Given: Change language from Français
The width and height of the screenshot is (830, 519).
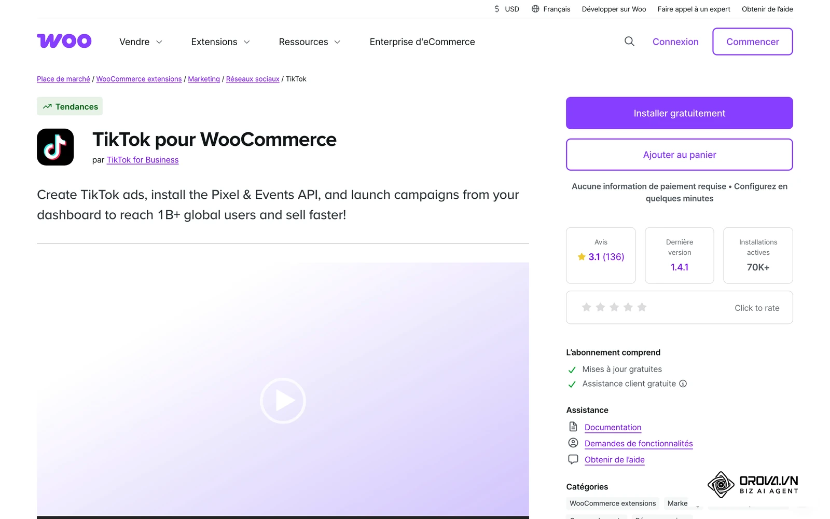Looking at the screenshot, I should (x=557, y=9).
